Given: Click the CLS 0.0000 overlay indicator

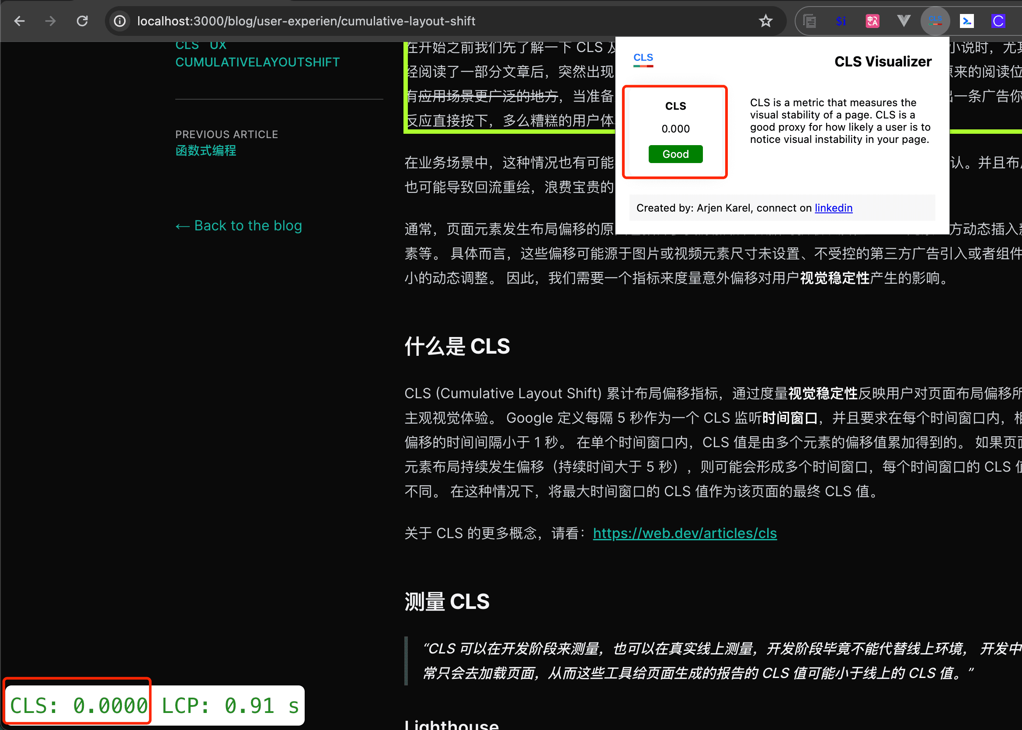Looking at the screenshot, I should tap(78, 705).
